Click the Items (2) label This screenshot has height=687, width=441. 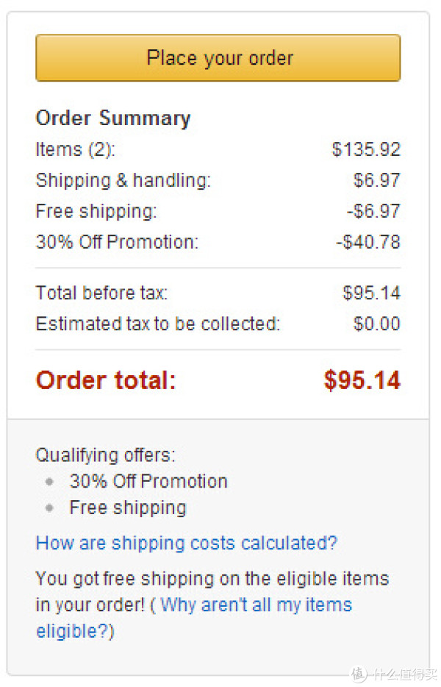coord(75,149)
